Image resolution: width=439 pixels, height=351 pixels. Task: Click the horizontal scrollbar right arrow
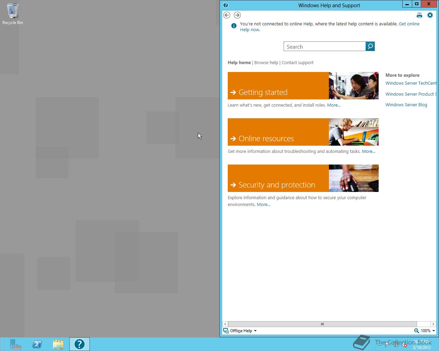point(433,324)
